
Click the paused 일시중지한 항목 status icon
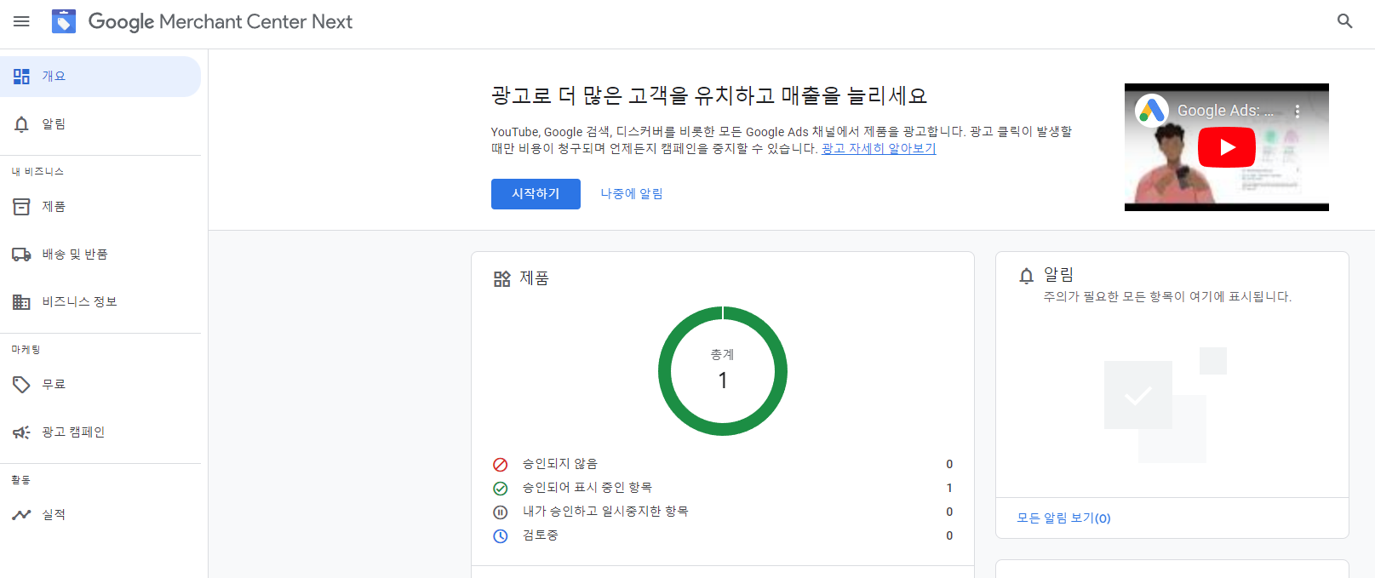[501, 512]
